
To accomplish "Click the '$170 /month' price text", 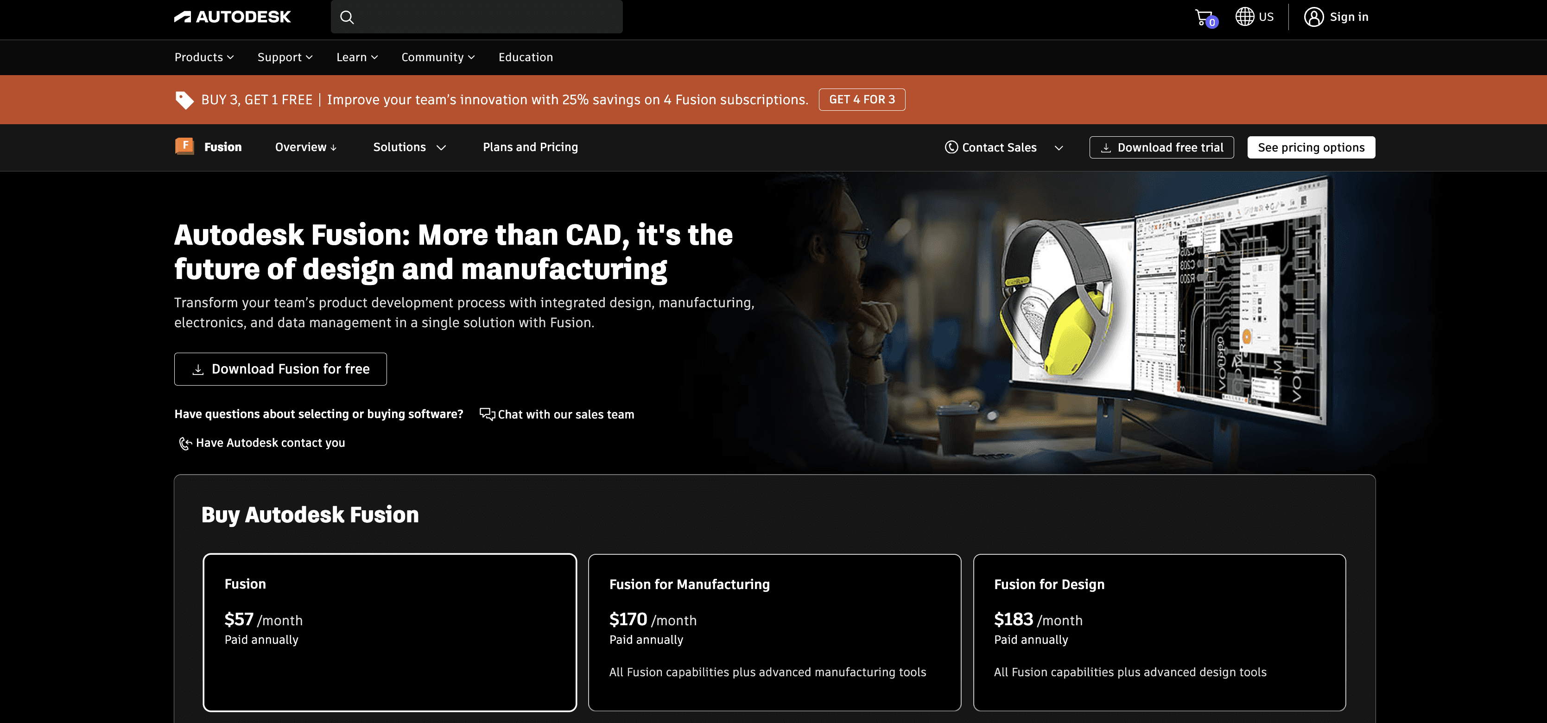I will tap(653, 620).
